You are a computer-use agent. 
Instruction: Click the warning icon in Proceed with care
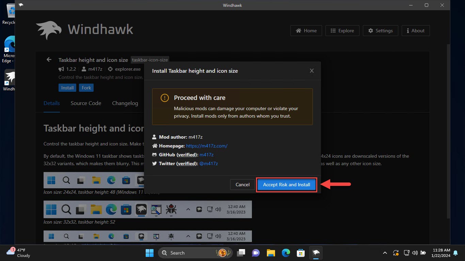tap(164, 98)
